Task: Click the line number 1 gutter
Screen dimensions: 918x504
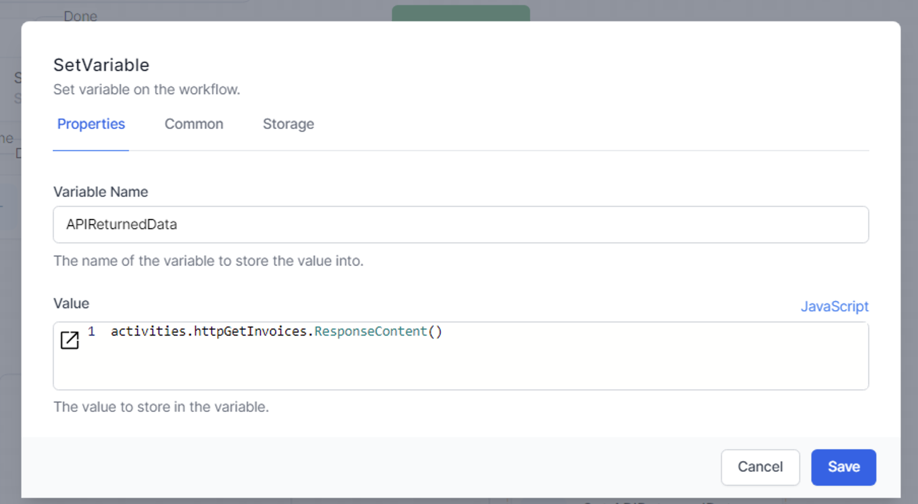Action: pyautogui.click(x=91, y=332)
